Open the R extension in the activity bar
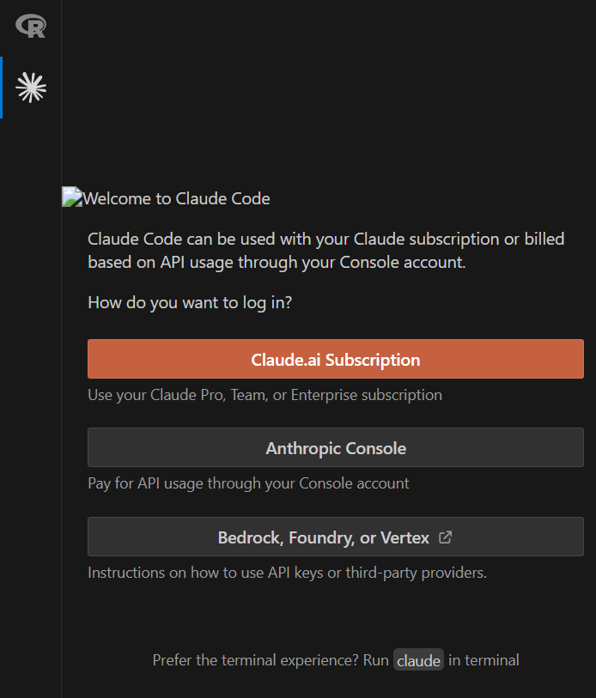The width and height of the screenshot is (596, 698). click(31, 27)
